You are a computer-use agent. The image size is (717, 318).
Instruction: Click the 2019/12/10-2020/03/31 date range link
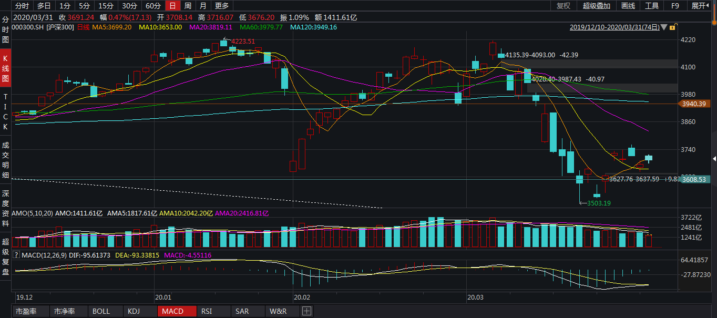614,27
